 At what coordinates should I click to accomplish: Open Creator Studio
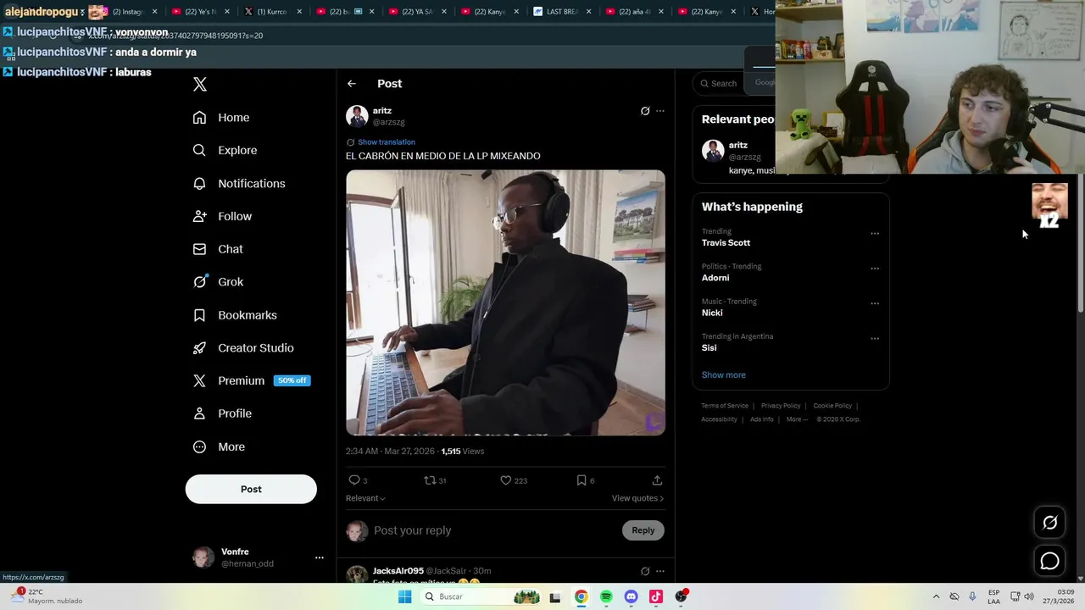(243, 347)
